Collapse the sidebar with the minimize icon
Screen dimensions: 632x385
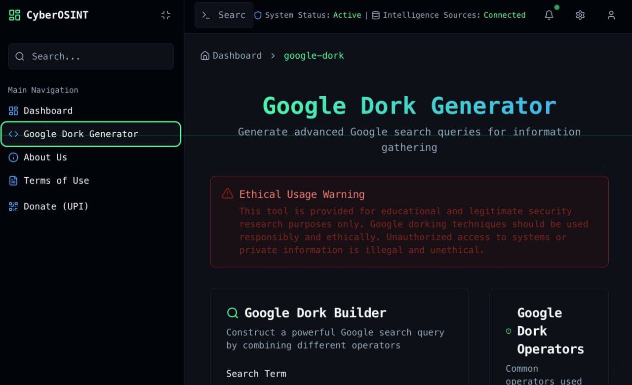(x=166, y=15)
